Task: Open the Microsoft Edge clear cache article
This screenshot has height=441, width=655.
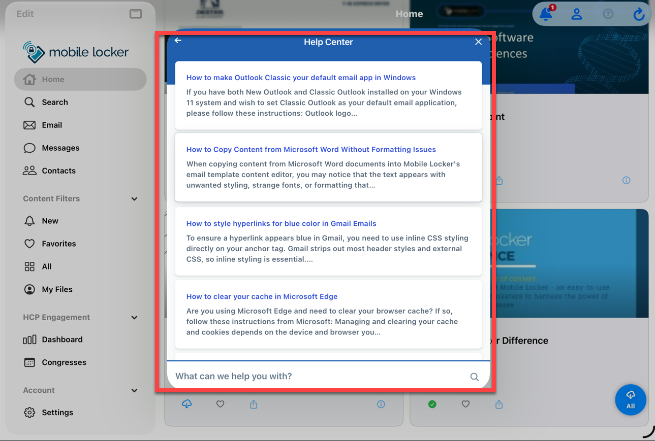Action: point(262,296)
